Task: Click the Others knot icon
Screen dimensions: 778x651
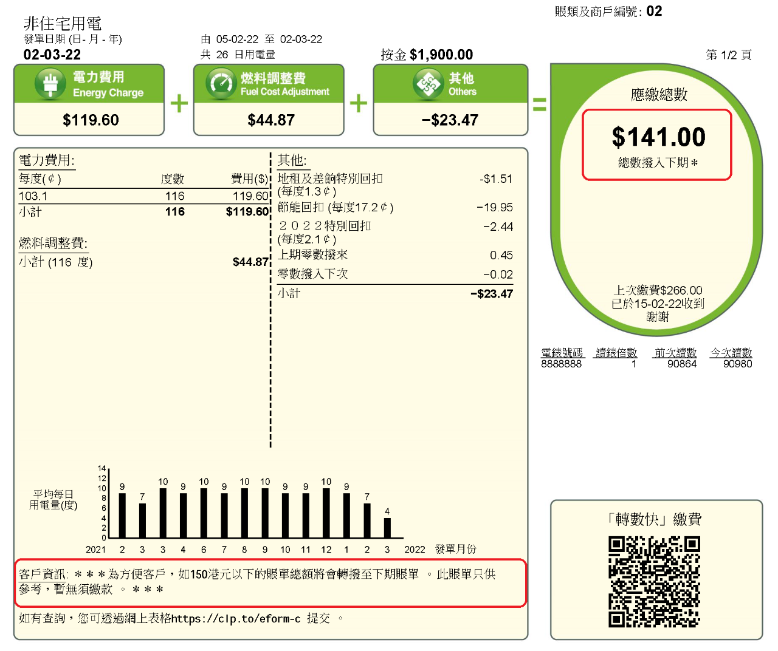Action: tap(429, 84)
